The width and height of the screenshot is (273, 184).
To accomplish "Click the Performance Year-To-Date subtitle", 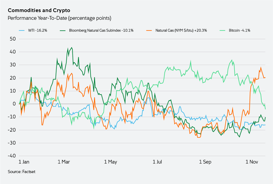I will (59, 18).
